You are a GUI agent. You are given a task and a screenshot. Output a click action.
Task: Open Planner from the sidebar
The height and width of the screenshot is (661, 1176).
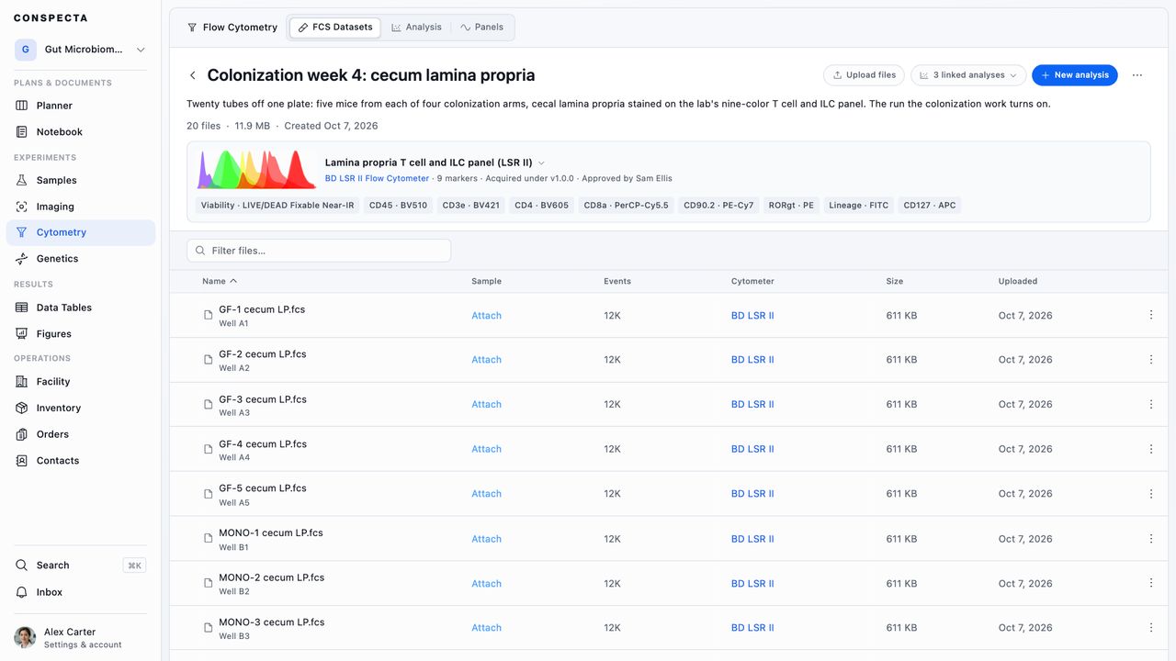(81, 106)
